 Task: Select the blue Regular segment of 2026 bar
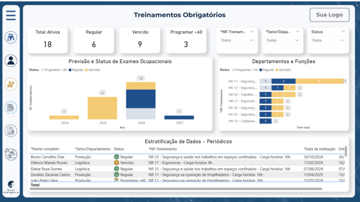point(141,99)
